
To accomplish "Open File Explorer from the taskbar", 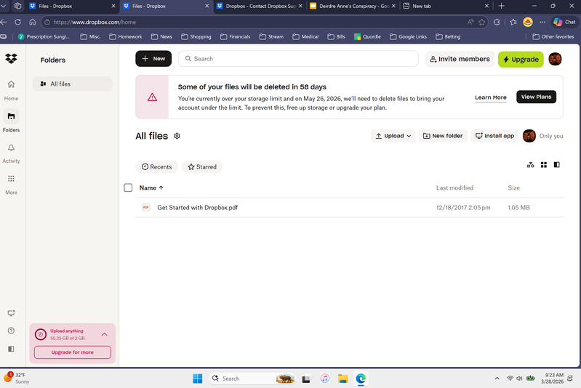I will coord(342,379).
